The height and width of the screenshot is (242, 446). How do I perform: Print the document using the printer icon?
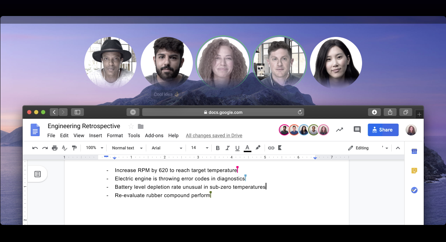pos(55,148)
